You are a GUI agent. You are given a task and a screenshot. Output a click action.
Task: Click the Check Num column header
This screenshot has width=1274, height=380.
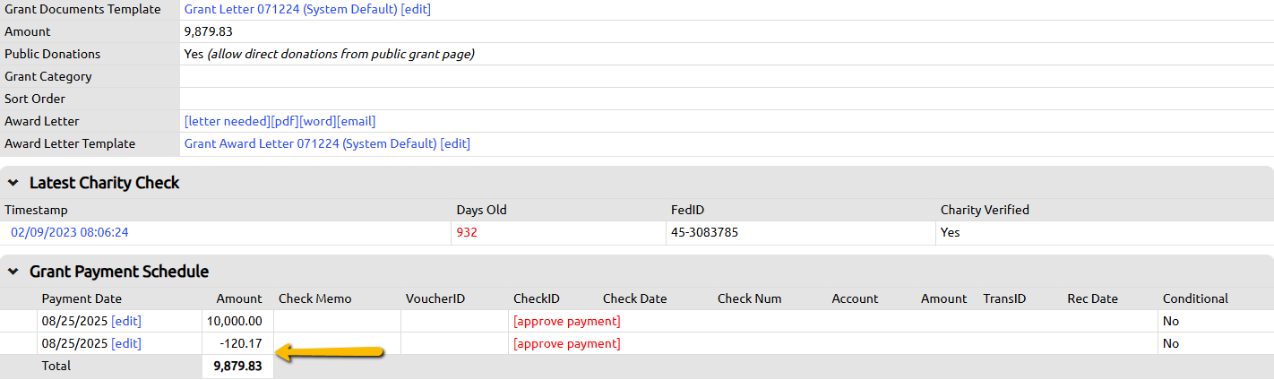[x=749, y=298]
